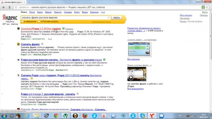Click 'Разместить объявление по запросу' ad link
This screenshot has height=119, width=212.
coord(144,28)
